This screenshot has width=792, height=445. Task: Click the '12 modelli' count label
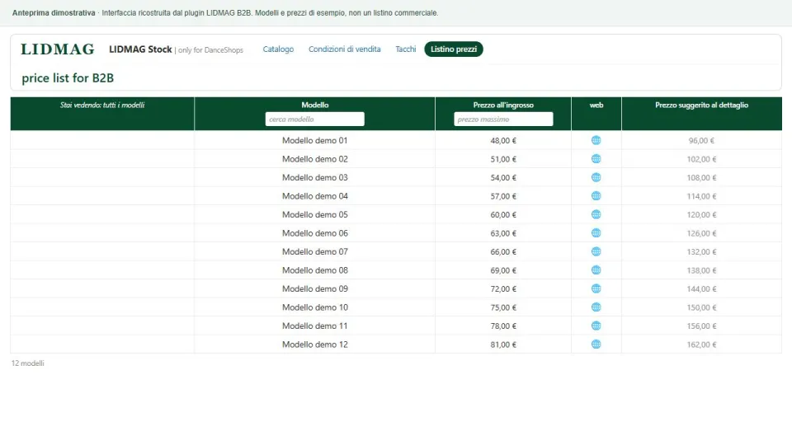(28, 363)
